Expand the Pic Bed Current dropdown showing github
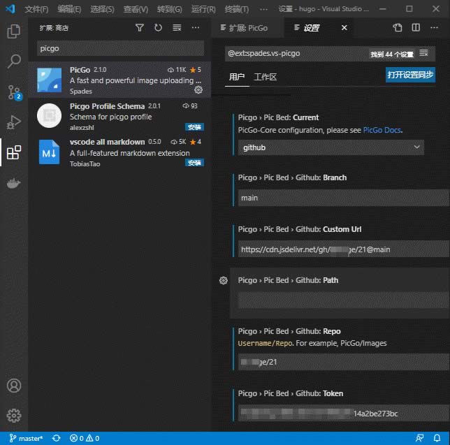The height and width of the screenshot is (445, 450). tap(331, 147)
